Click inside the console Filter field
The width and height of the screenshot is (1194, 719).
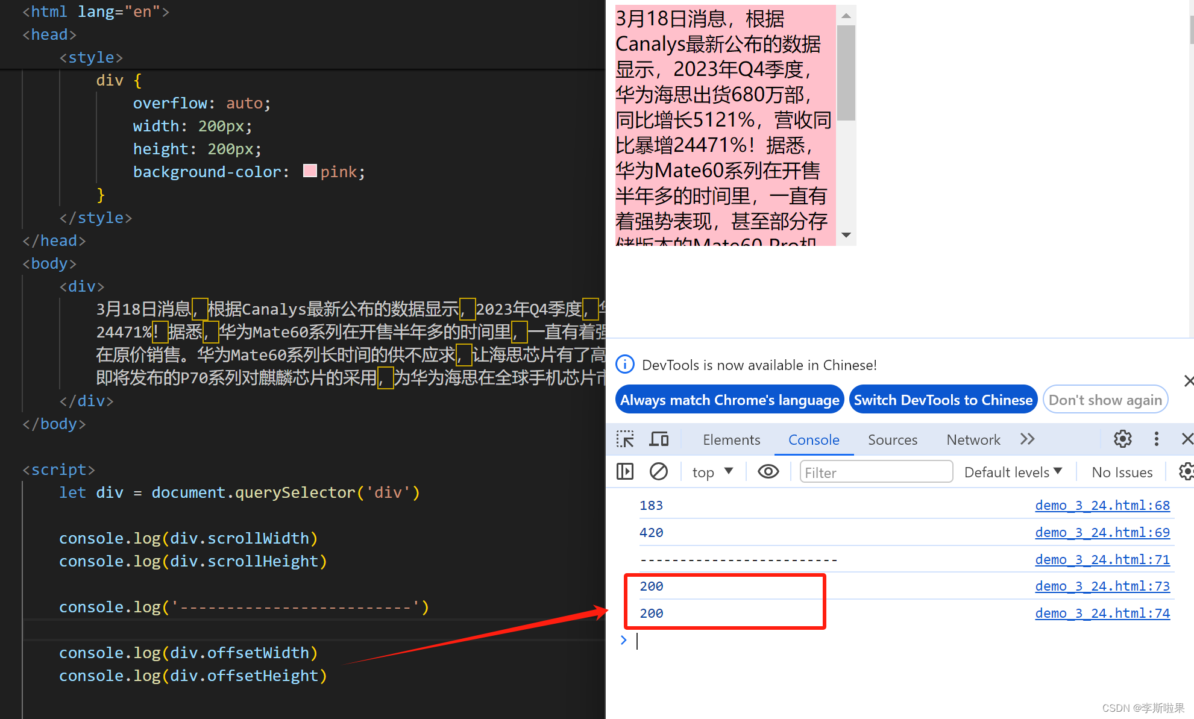pyautogui.click(x=875, y=472)
